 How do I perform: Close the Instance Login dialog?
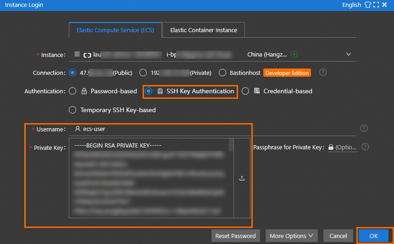click(384, 5)
